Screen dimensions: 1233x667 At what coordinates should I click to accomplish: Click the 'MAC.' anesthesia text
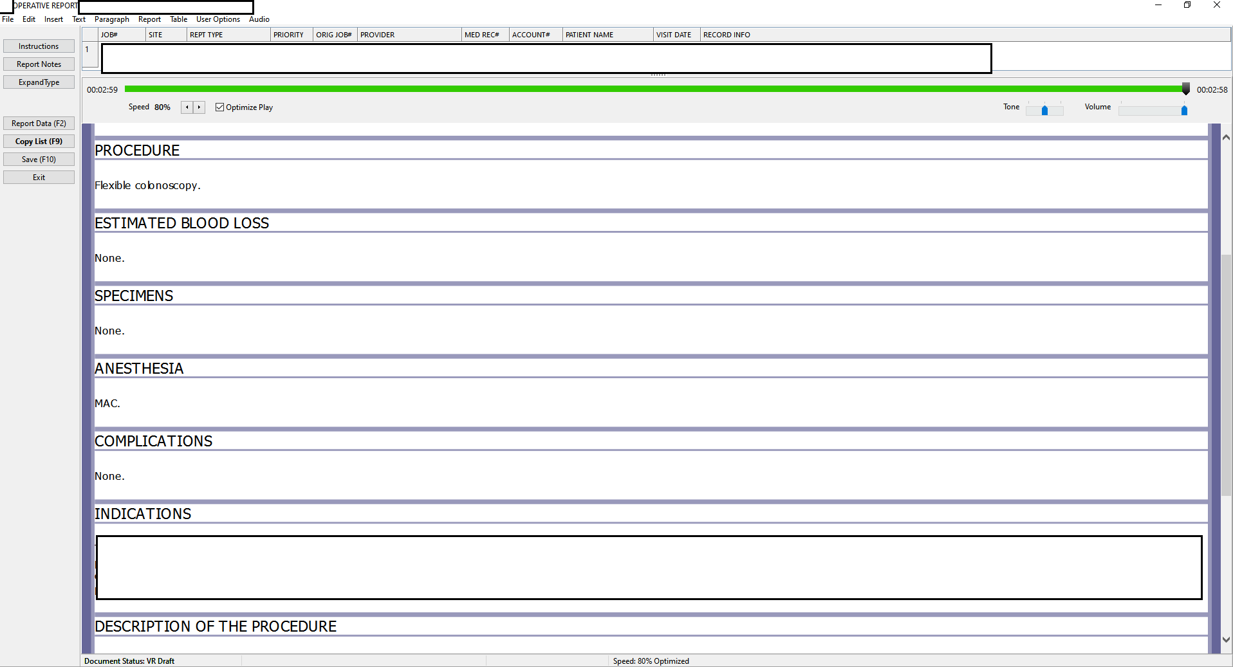pyautogui.click(x=107, y=403)
